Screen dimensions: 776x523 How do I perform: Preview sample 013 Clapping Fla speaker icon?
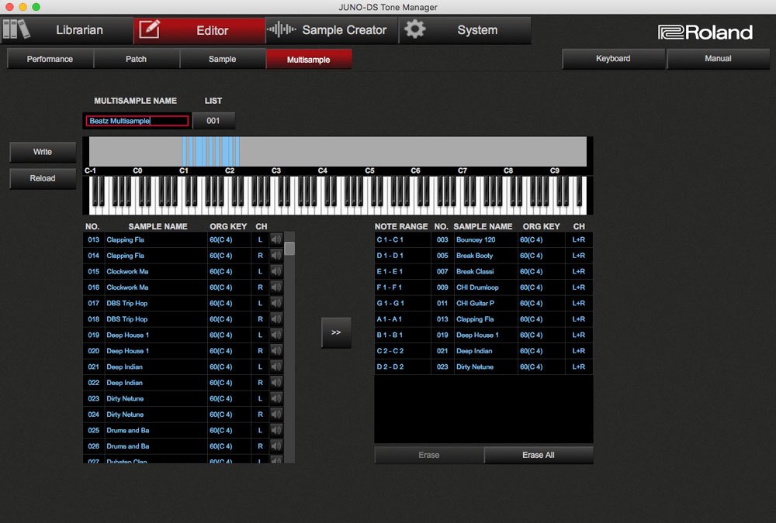click(x=276, y=239)
